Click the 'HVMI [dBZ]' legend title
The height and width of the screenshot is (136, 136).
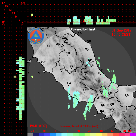coord(38,126)
